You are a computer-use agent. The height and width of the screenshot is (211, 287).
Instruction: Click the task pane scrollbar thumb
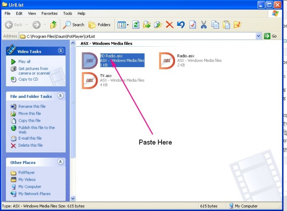click(73, 102)
